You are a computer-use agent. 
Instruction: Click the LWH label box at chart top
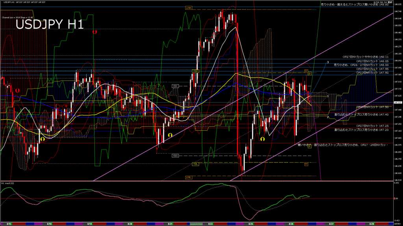coord(189,8)
